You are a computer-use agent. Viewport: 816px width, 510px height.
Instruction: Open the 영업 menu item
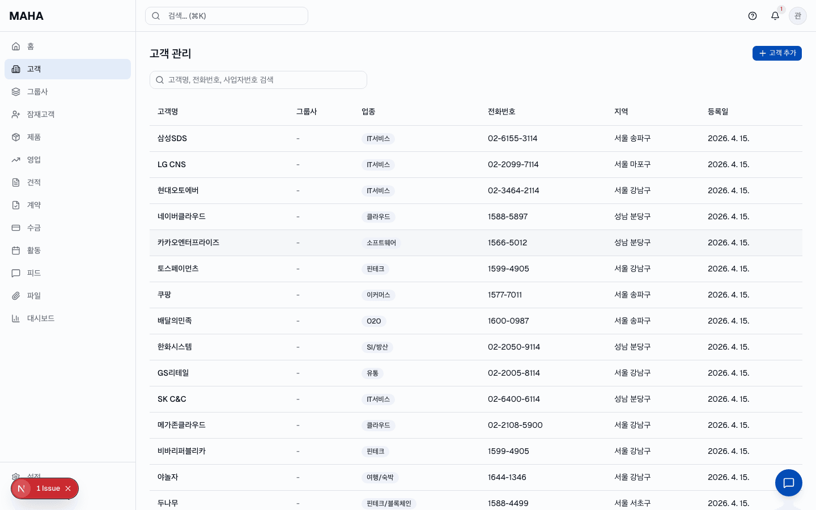pos(67,160)
